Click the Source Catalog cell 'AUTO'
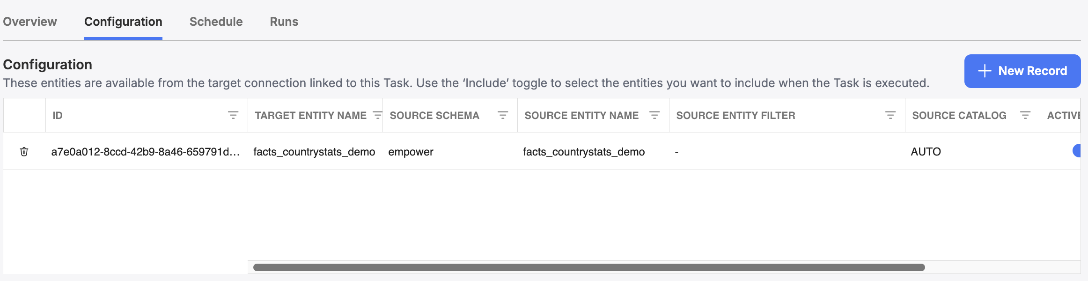Image resolution: width=1088 pixels, height=281 pixels. (x=926, y=152)
